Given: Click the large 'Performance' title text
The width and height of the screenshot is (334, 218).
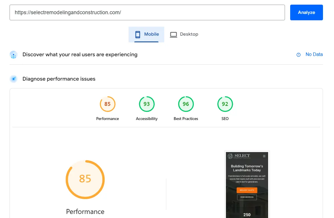Looking at the screenshot, I should point(85,212).
